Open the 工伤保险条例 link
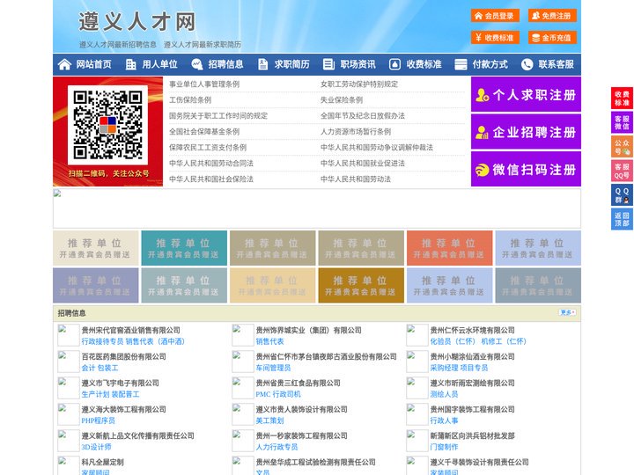The width and height of the screenshot is (634, 475). (x=190, y=99)
